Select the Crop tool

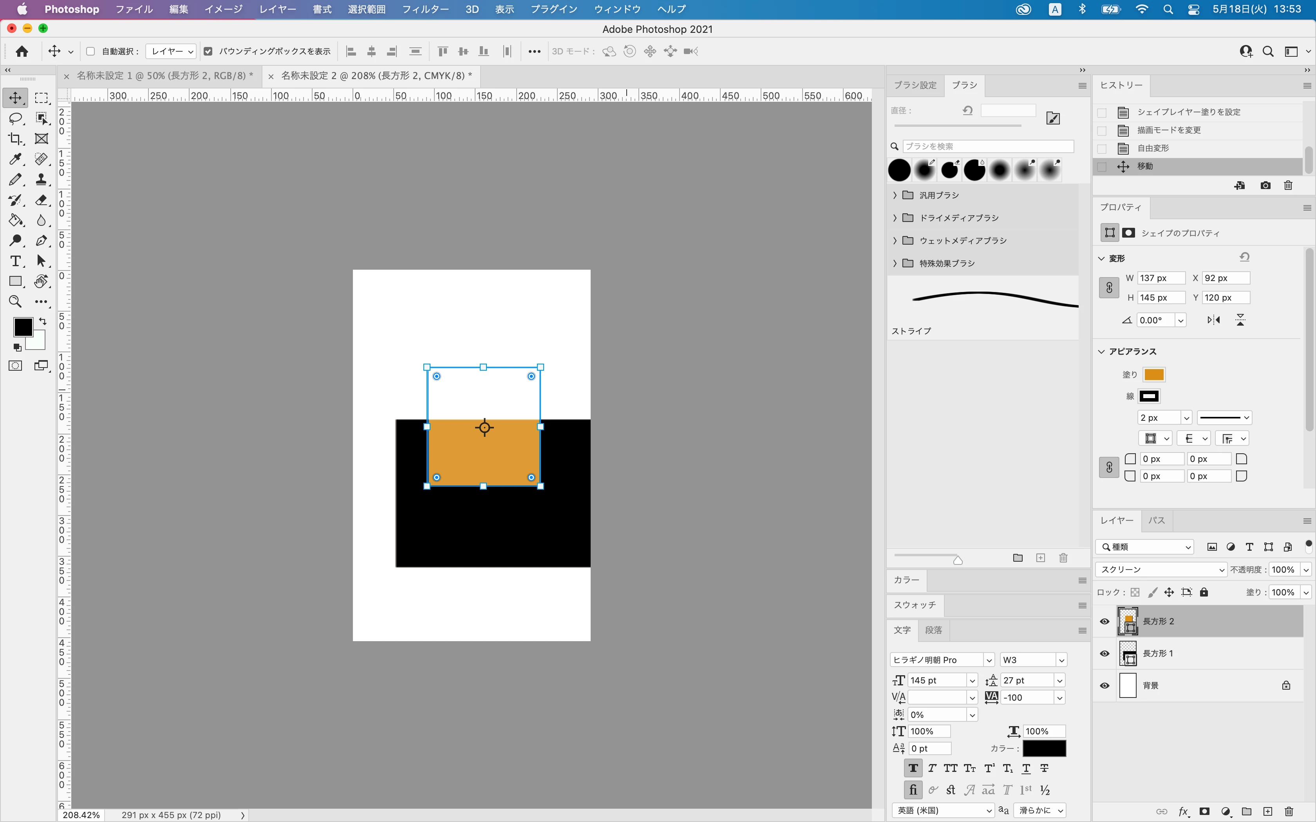[x=15, y=139]
